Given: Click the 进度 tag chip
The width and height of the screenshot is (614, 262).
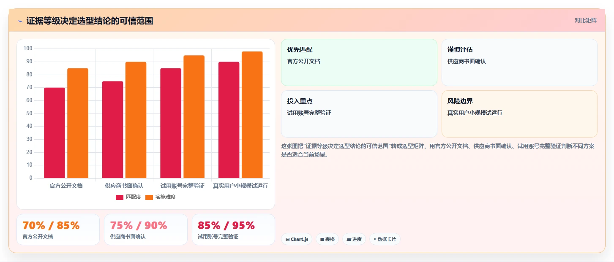Looking at the screenshot, I should point(354,239).
